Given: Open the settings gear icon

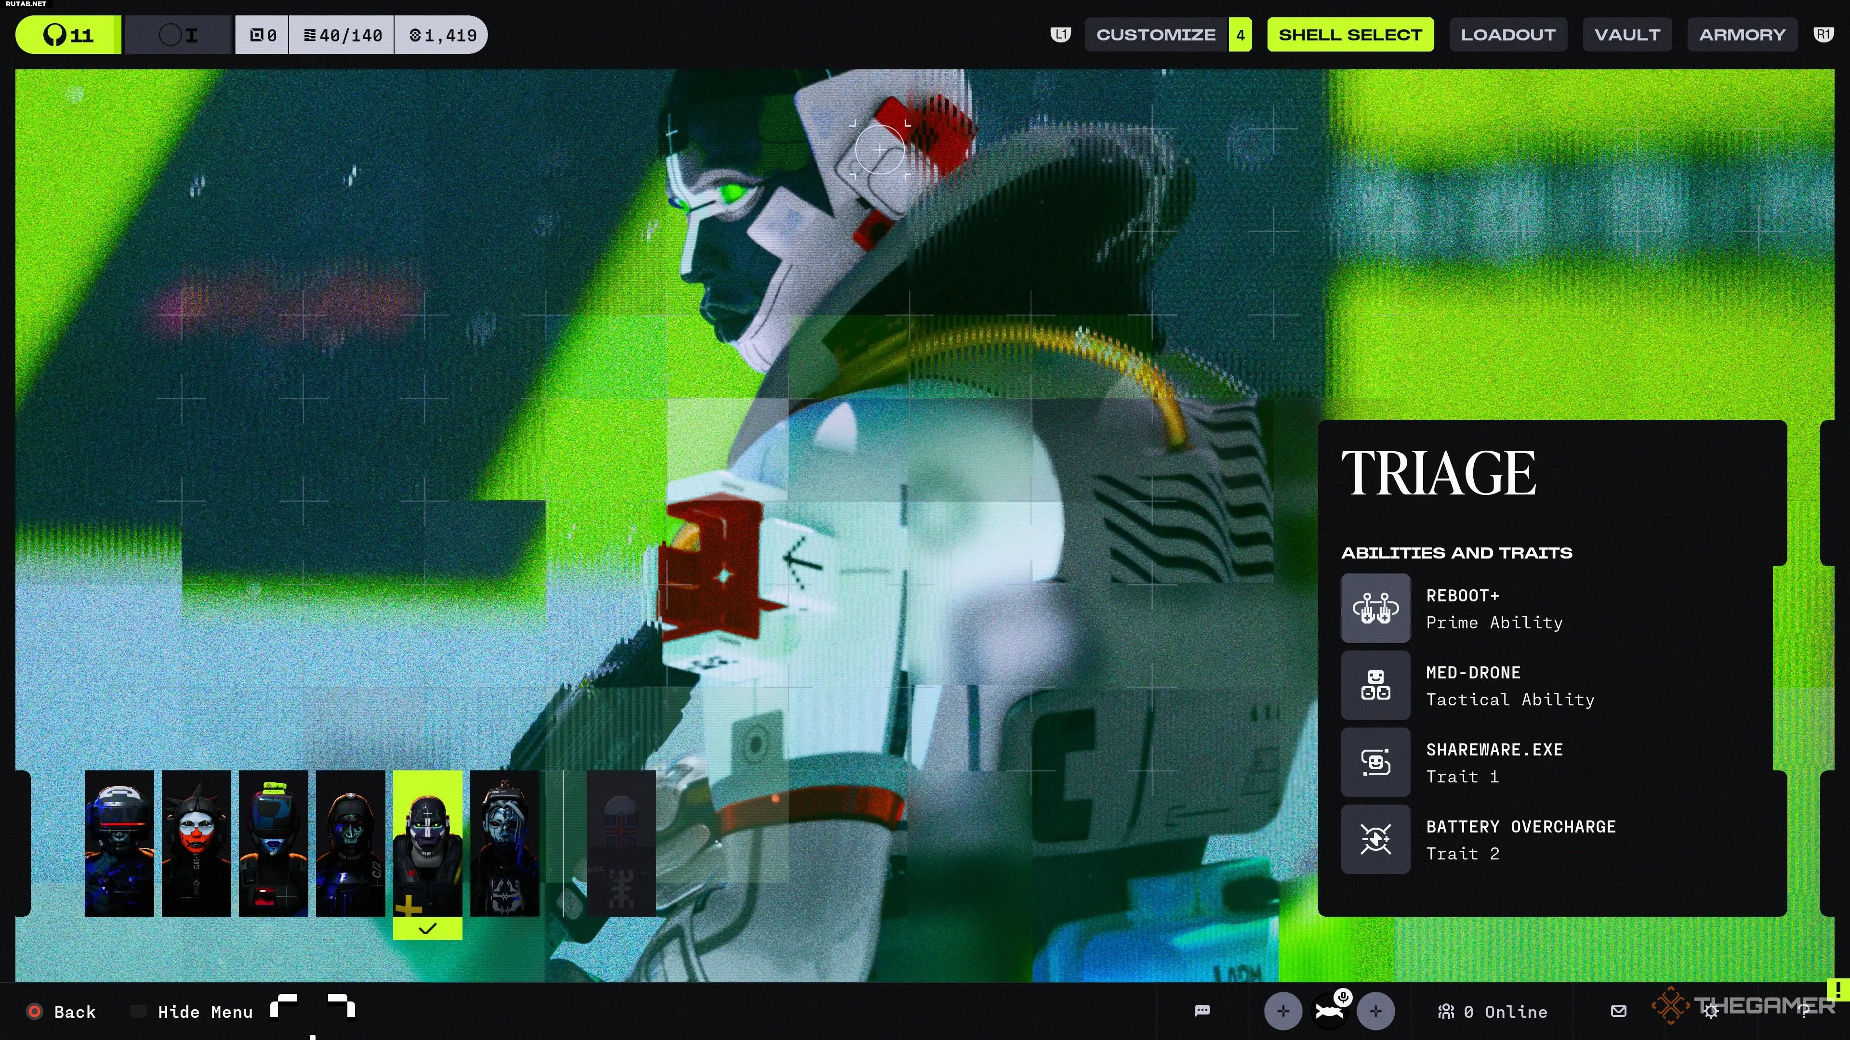Looking at the screenshot, I should pyautogui.click(x=1711, y=1011).
